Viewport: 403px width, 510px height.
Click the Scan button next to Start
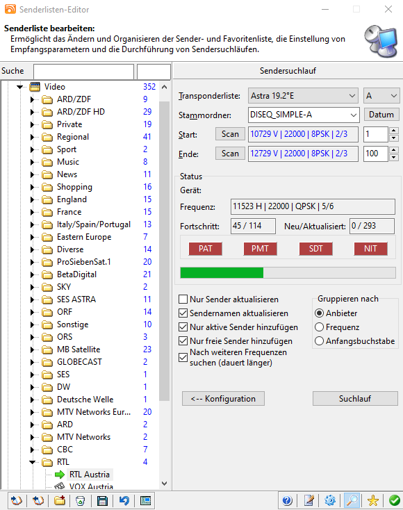pos(230,134)
